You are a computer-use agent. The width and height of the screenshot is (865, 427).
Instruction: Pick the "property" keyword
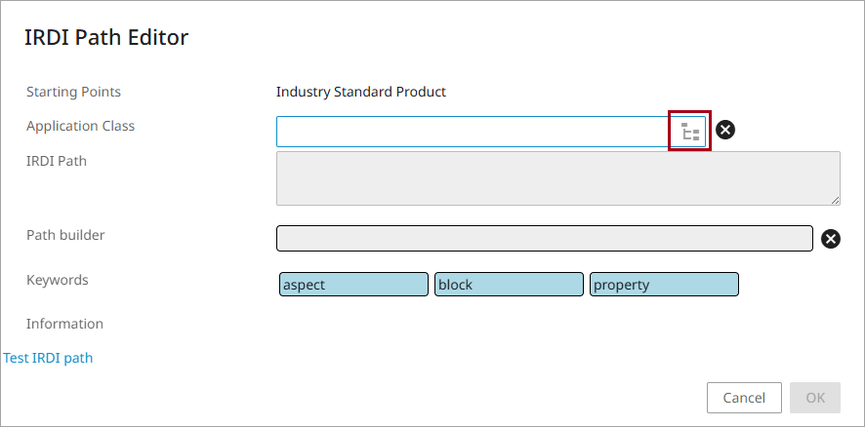pos(664,285)
